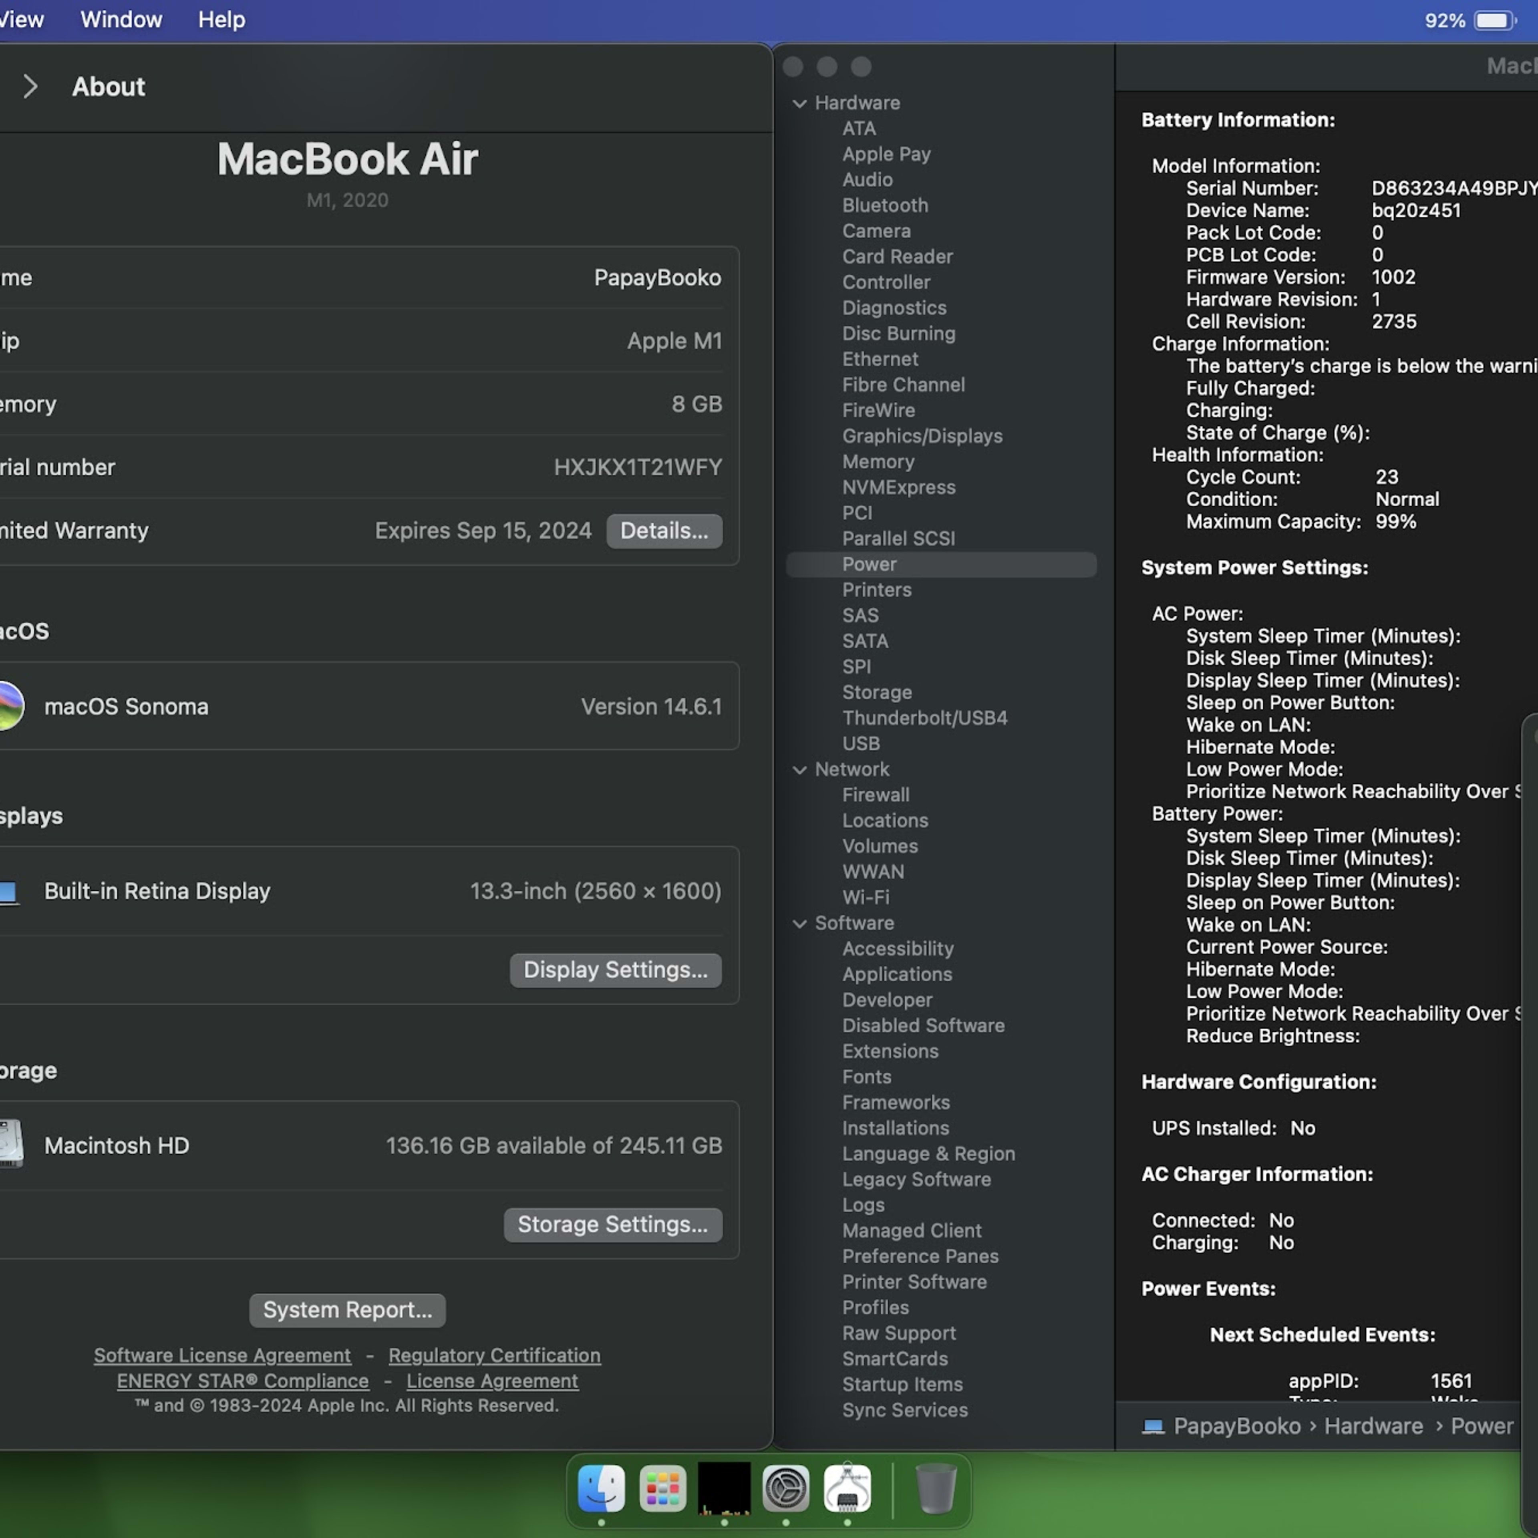Open the View menu
The width and height of the screenshot is (1538, 1538).
(x=22, y=20)
